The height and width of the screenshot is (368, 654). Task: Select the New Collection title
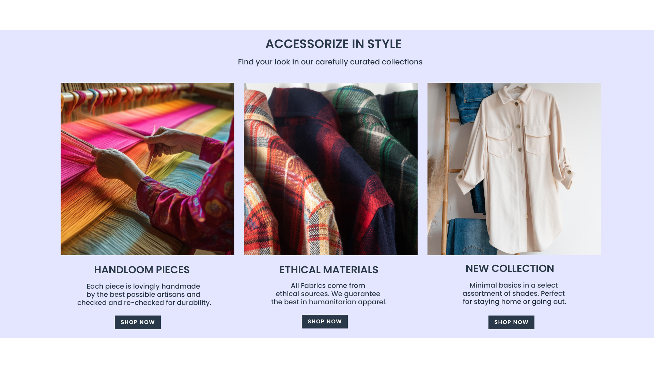[x=510, y=269]
